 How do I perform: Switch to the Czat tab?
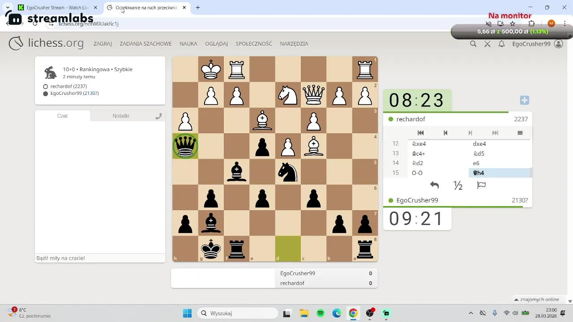62,116
